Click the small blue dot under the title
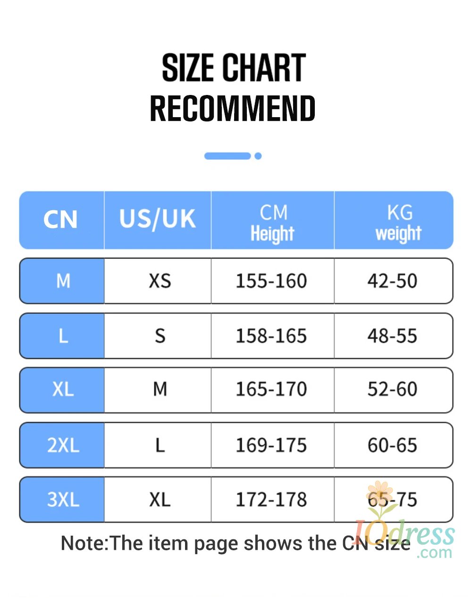This screenshot has height=598, width=472. point(258,156)
